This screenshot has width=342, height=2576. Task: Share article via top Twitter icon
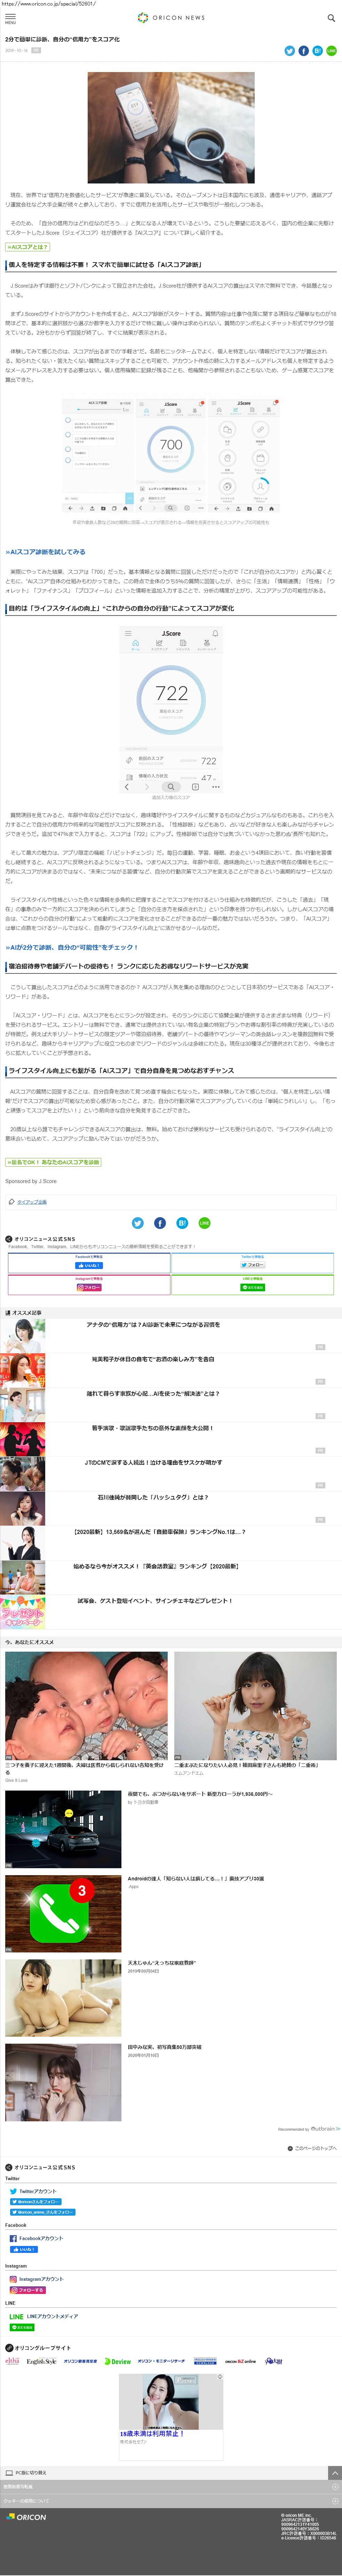[290, 50]
